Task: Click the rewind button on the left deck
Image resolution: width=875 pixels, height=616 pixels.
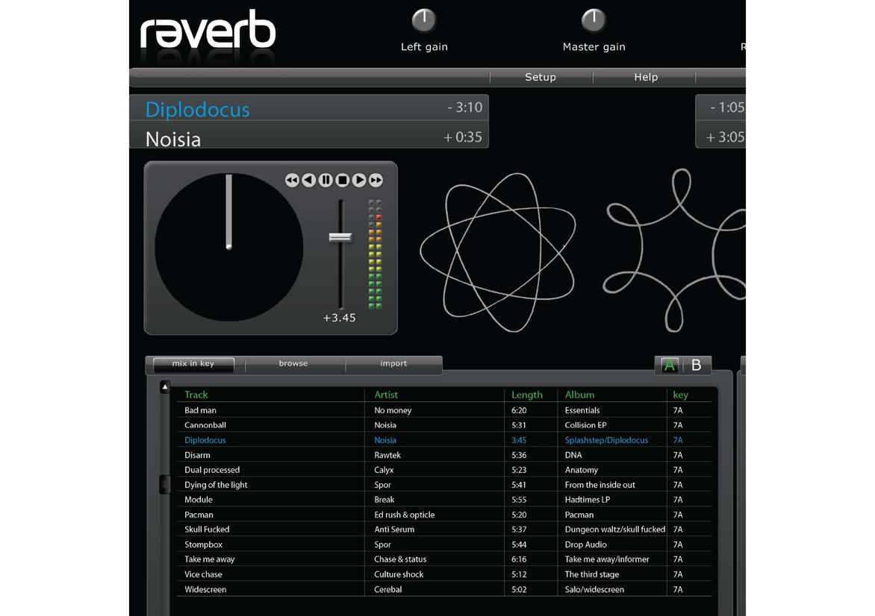Action: (x=292, y=180)
